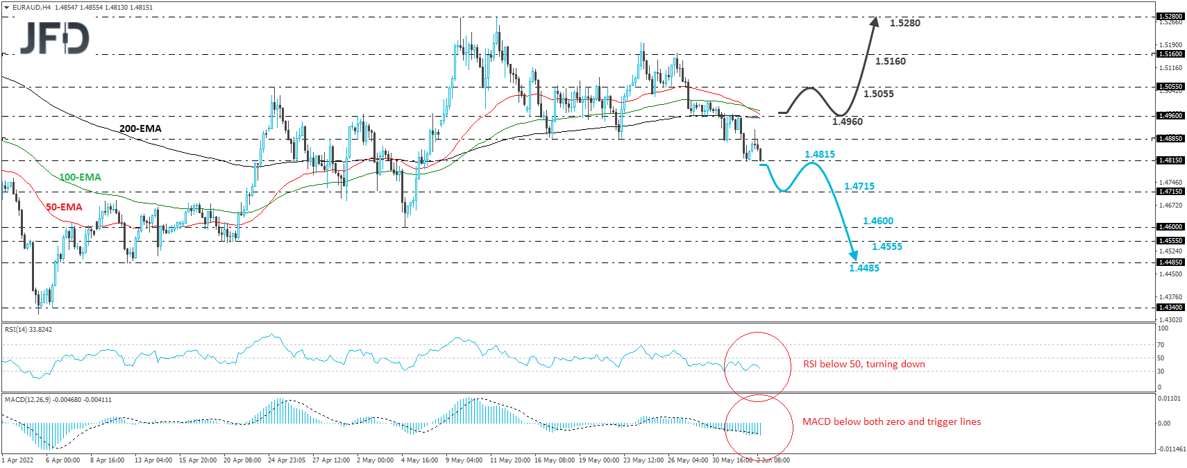This screenshot has height=468, width=1187.
Task: Click the black 1.4960 annotation text
Action: pos(848,122)
